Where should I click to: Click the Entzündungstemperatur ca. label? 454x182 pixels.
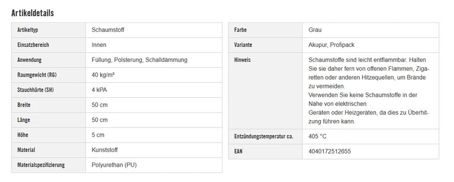pos(263,136)
